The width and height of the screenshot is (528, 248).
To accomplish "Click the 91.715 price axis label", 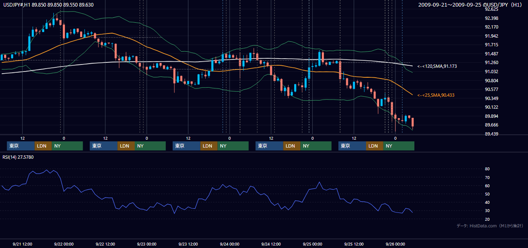I will pos(491,45).
